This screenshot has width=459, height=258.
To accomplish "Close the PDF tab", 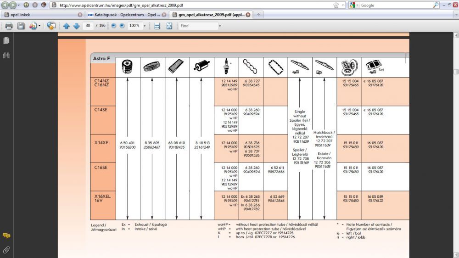I will [248, 15].
